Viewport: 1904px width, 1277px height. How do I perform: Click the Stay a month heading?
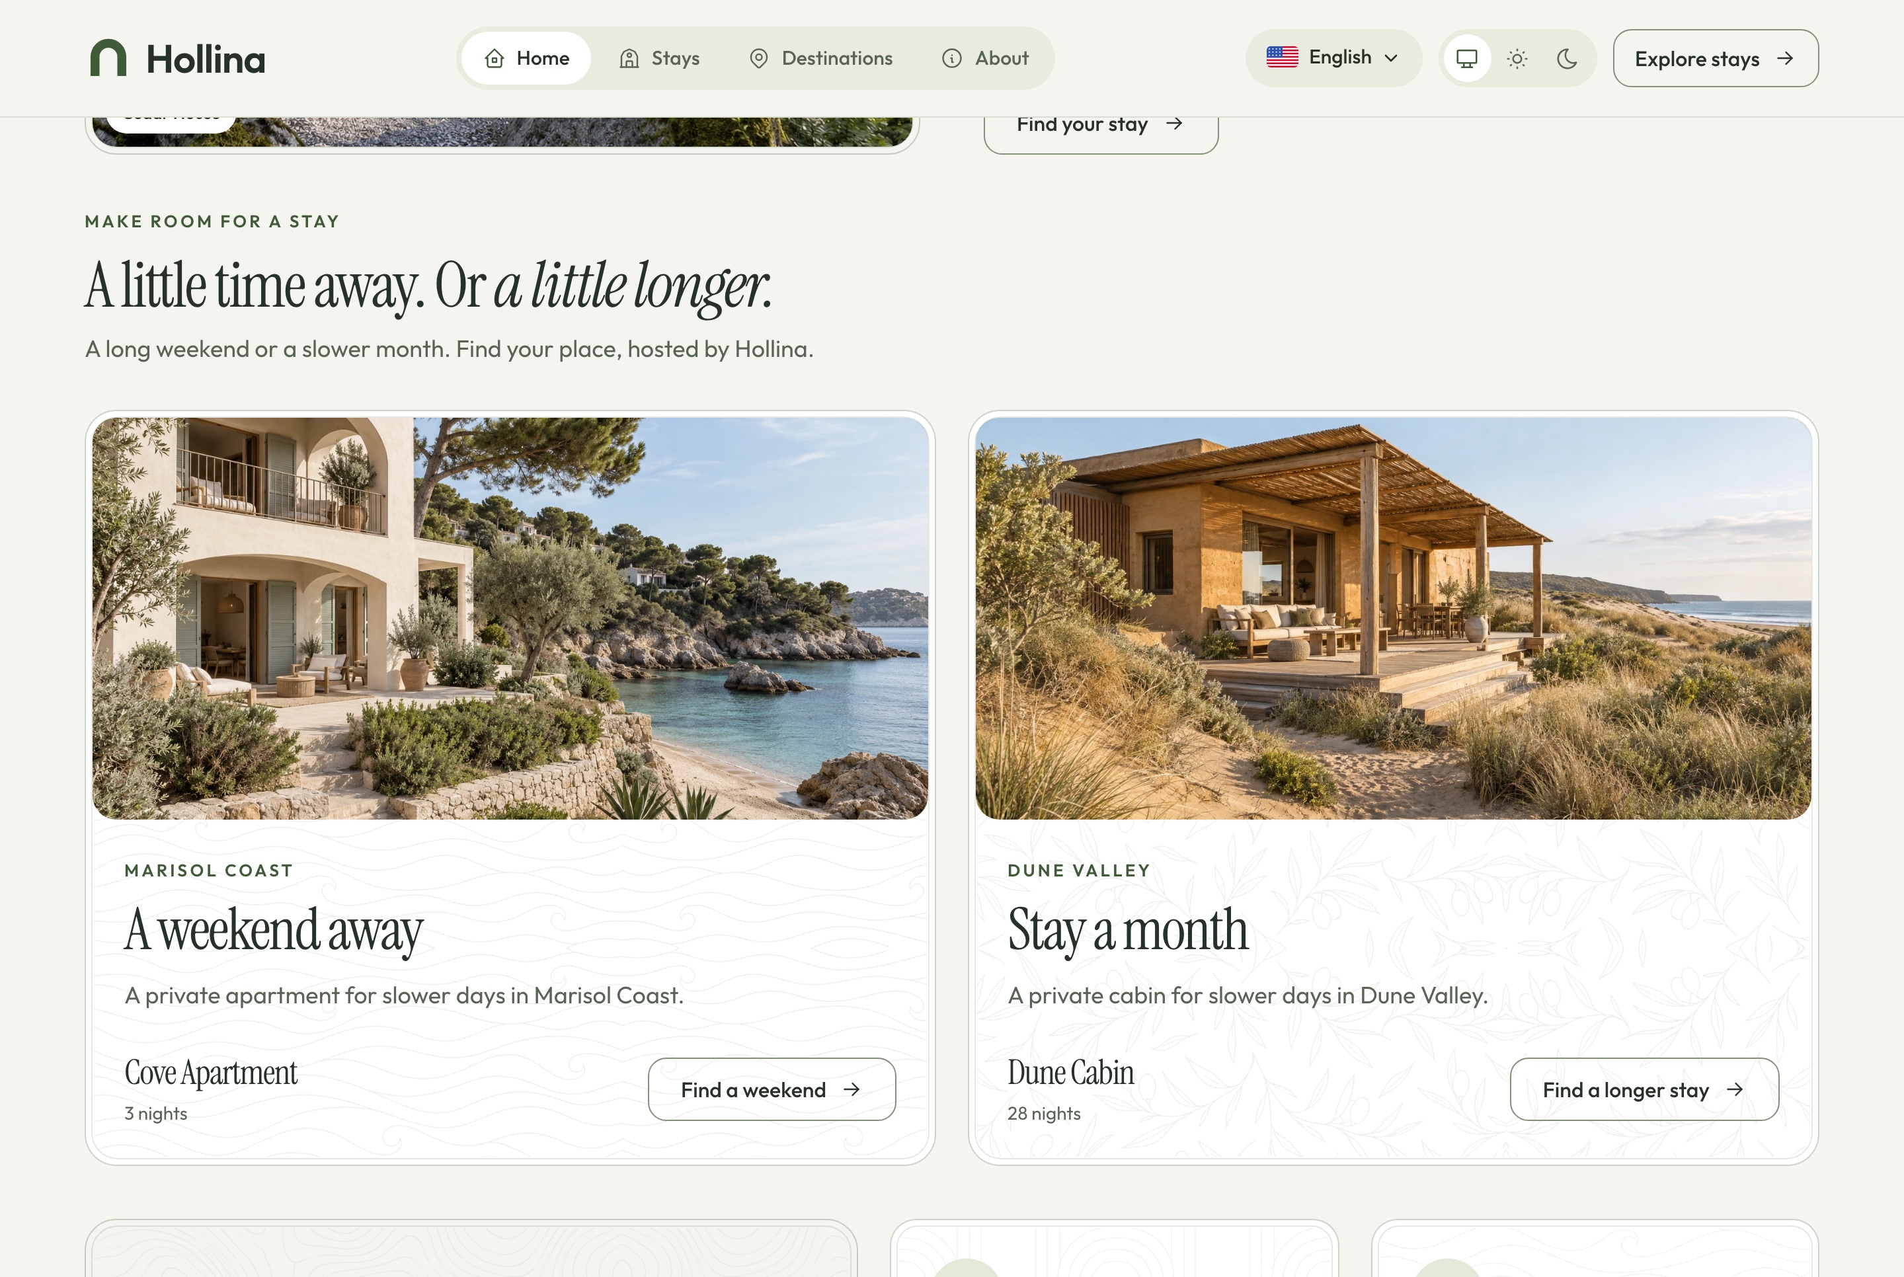pos(1128,930)
